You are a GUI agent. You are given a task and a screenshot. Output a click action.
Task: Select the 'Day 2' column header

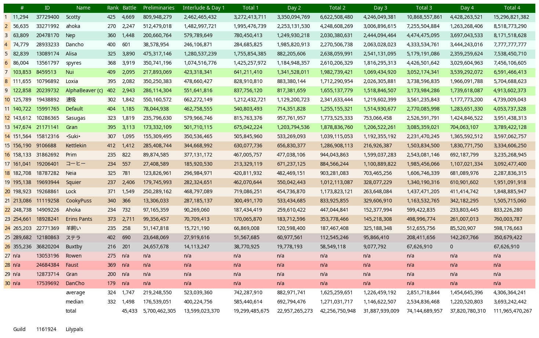pos(294,8)
